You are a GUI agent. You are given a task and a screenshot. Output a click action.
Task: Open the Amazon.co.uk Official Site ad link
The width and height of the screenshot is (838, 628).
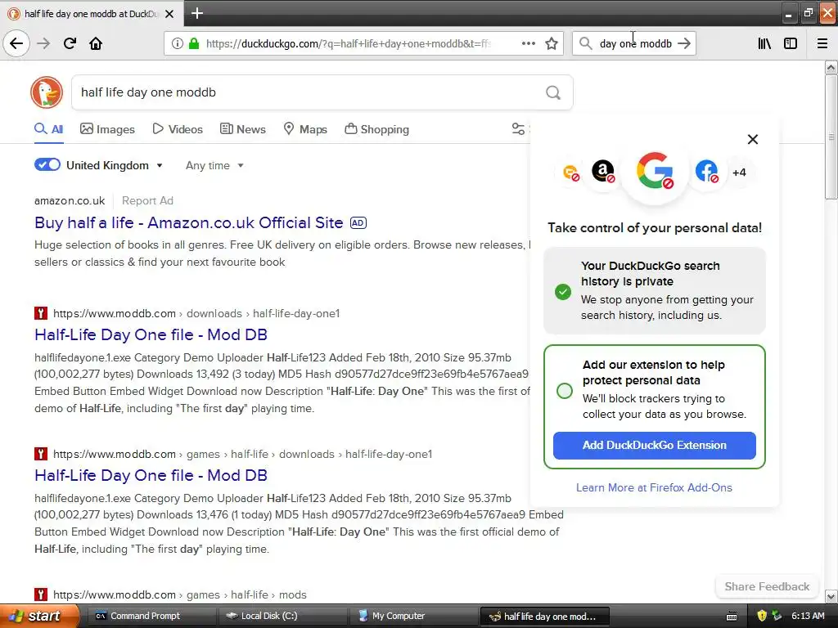click(x=189, y=222)
